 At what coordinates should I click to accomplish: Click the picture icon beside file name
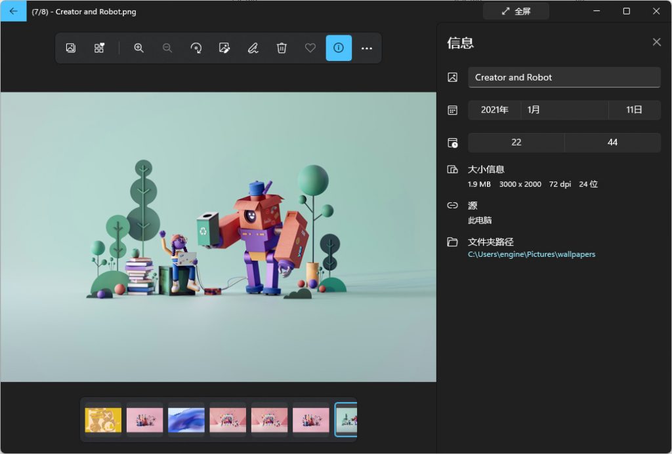pyautogui.click(x=453, y=77)
